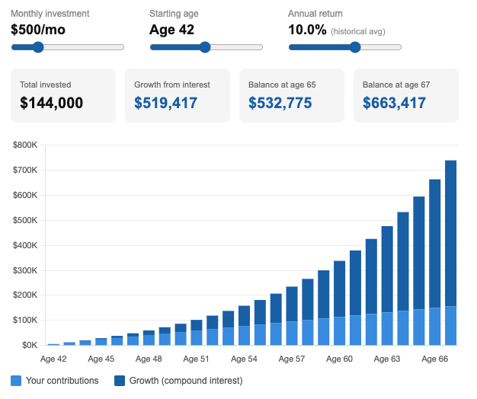Image resolution: width=477 pixels, height=399 pixels.
Task: Click the Age 60 bar's dark growth section
Action: point(340,289)
